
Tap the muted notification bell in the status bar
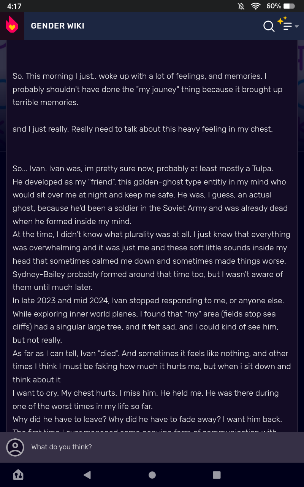pyautogui.click(x=241, y=6)
